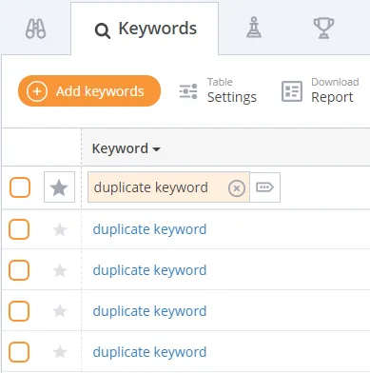Switch to the Keywords tab
Screen dimensions: 370x373
click(x=145, y=29)
